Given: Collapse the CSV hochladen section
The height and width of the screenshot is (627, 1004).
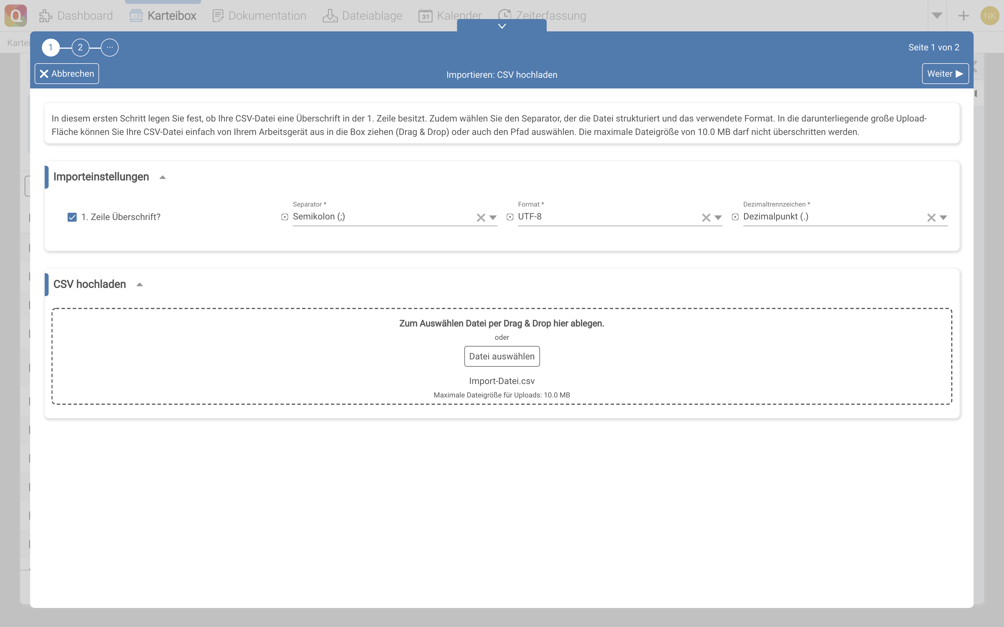Looking at the screenshot, I should click(140, 285).
